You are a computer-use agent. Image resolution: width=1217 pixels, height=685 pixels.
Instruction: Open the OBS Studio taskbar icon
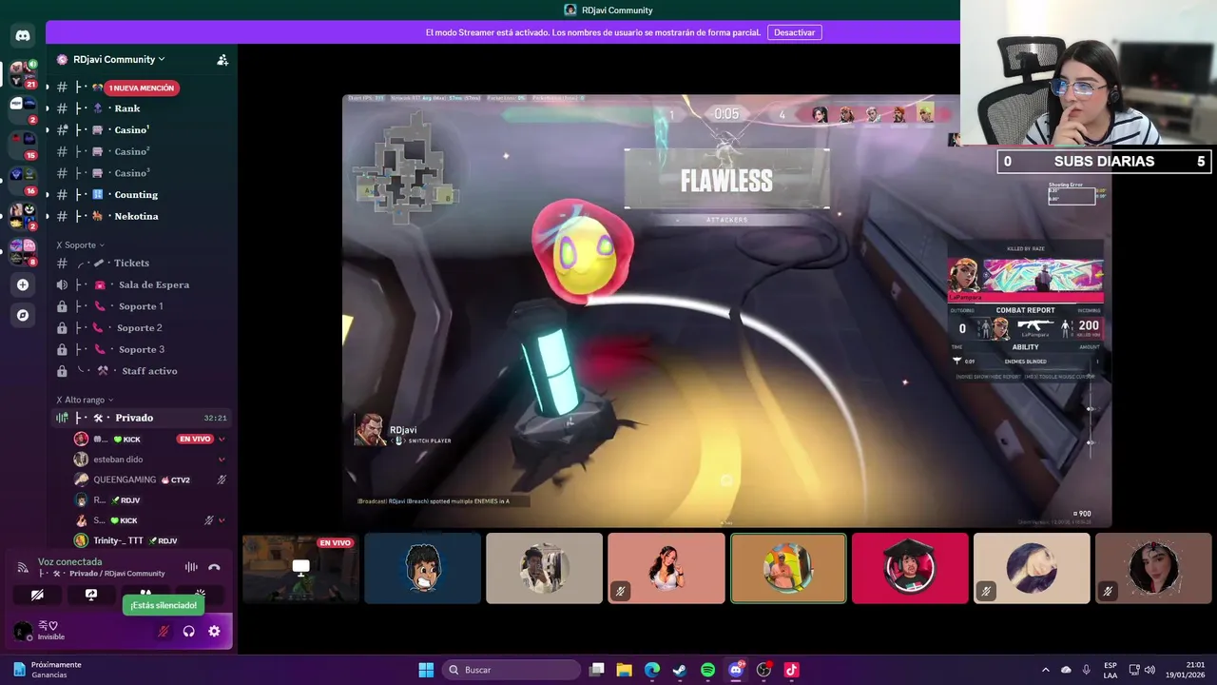(x=763, y=670)
